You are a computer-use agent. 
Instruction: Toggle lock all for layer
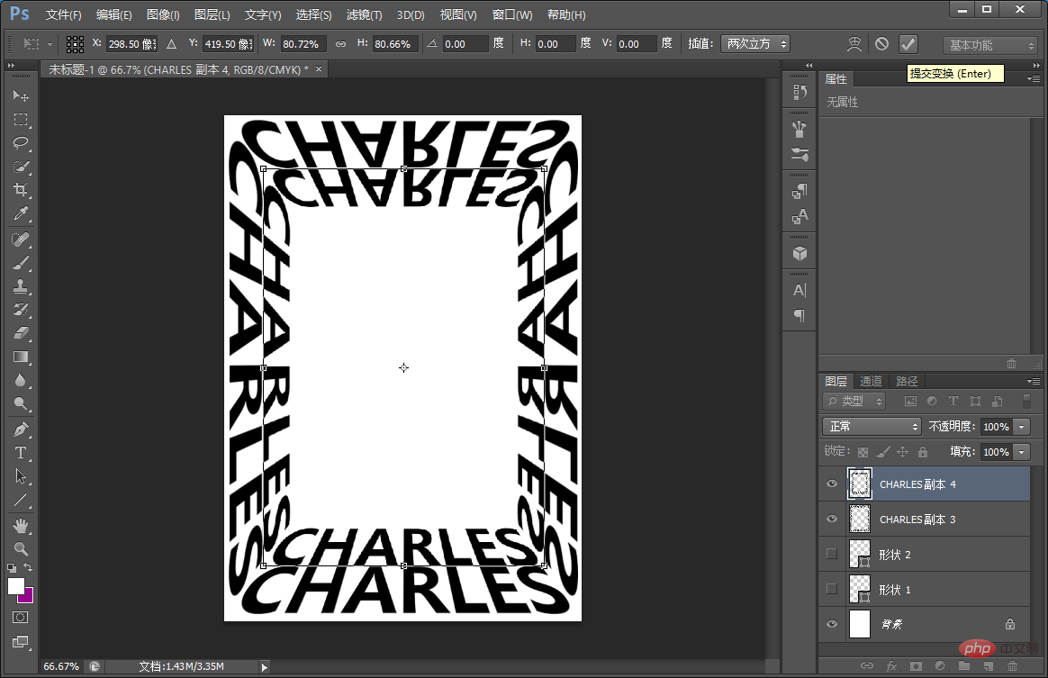click(x=922, y=452)
